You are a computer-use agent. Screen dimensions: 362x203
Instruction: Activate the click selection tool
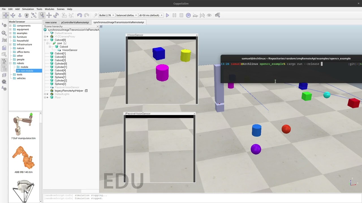pyautogui.click(x=42, y=15)
